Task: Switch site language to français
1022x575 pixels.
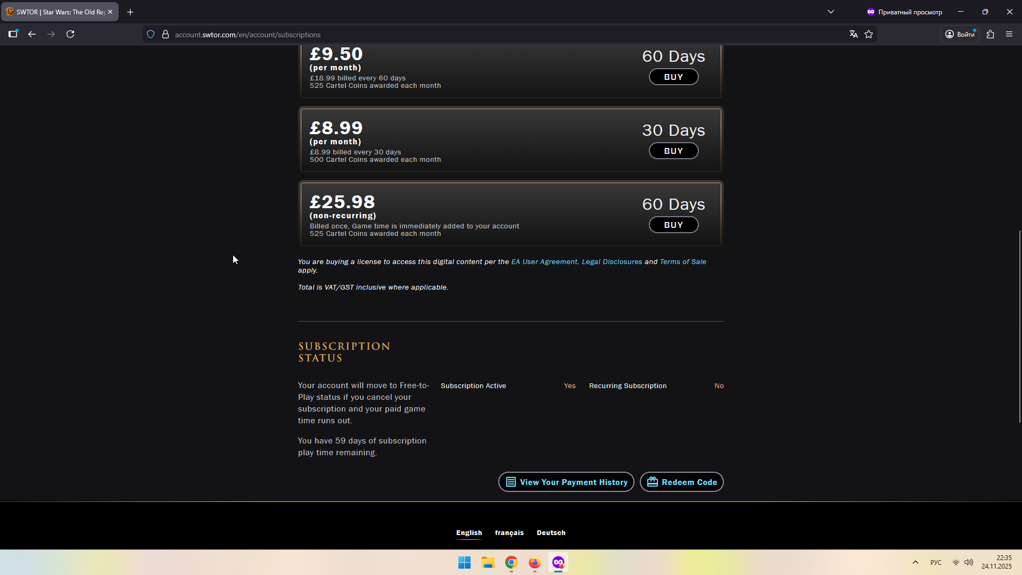Action: point(509,532)
